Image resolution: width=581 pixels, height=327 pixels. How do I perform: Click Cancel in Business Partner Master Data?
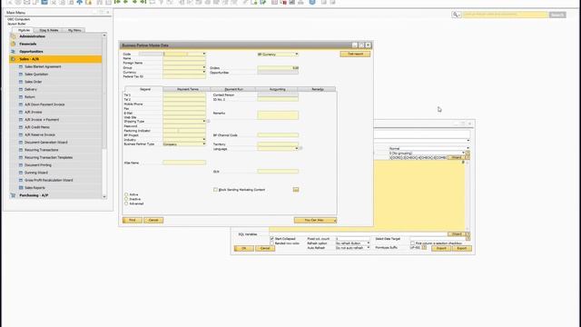click(153, 220)
